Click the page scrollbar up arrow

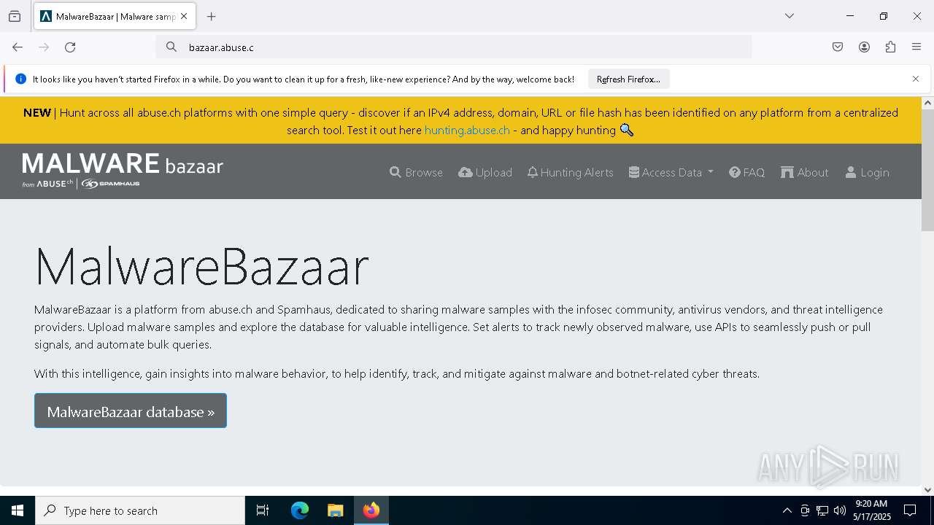[927, 103]
